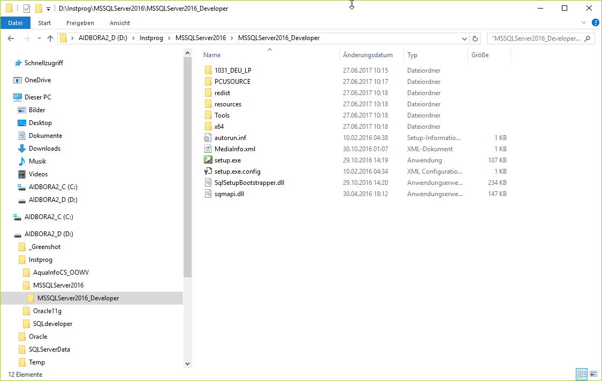
Task: Open the Ansicht ribbon tab
Action: 120,23
